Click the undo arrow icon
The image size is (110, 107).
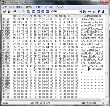click(94, 12)
